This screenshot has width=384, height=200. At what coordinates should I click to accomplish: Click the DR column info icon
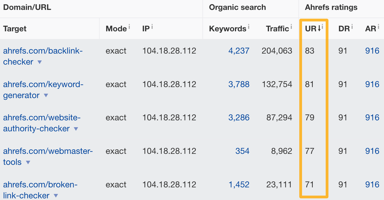[353, 26]
